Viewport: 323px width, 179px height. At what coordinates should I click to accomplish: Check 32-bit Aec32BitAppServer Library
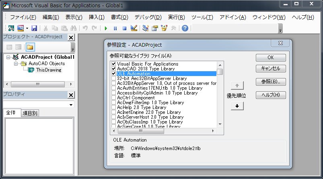(113, 78)
